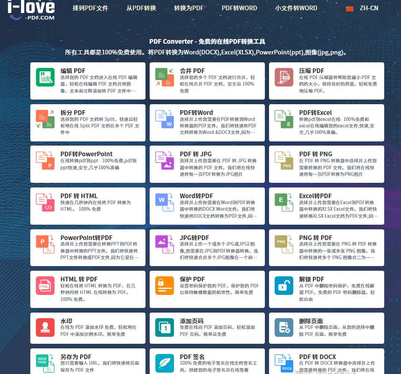Screen dimensions: 401x374
Task: Open the Excel转PDF title link
Action: coord(315,196)
